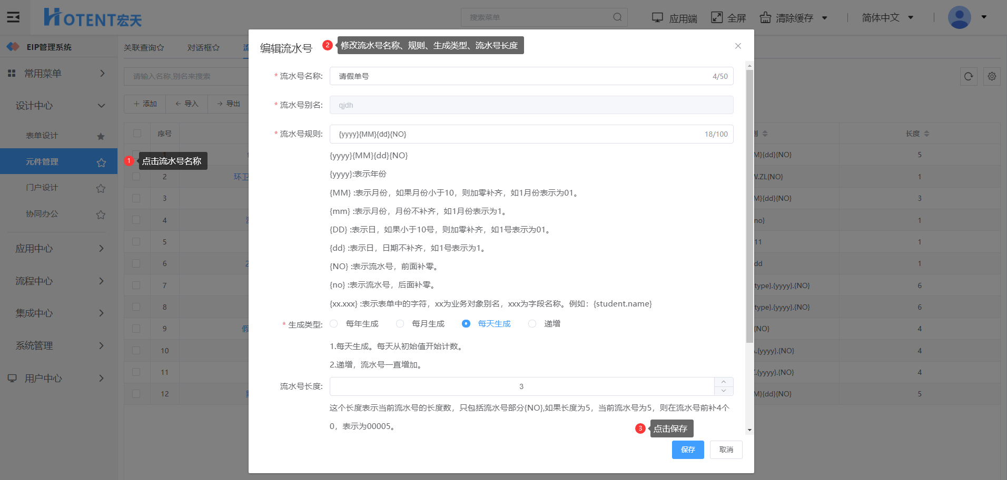Open the 简体中文 language dropdown
Image resolution: width=1007 pixels, height=480 pixels.
[887, 18]
